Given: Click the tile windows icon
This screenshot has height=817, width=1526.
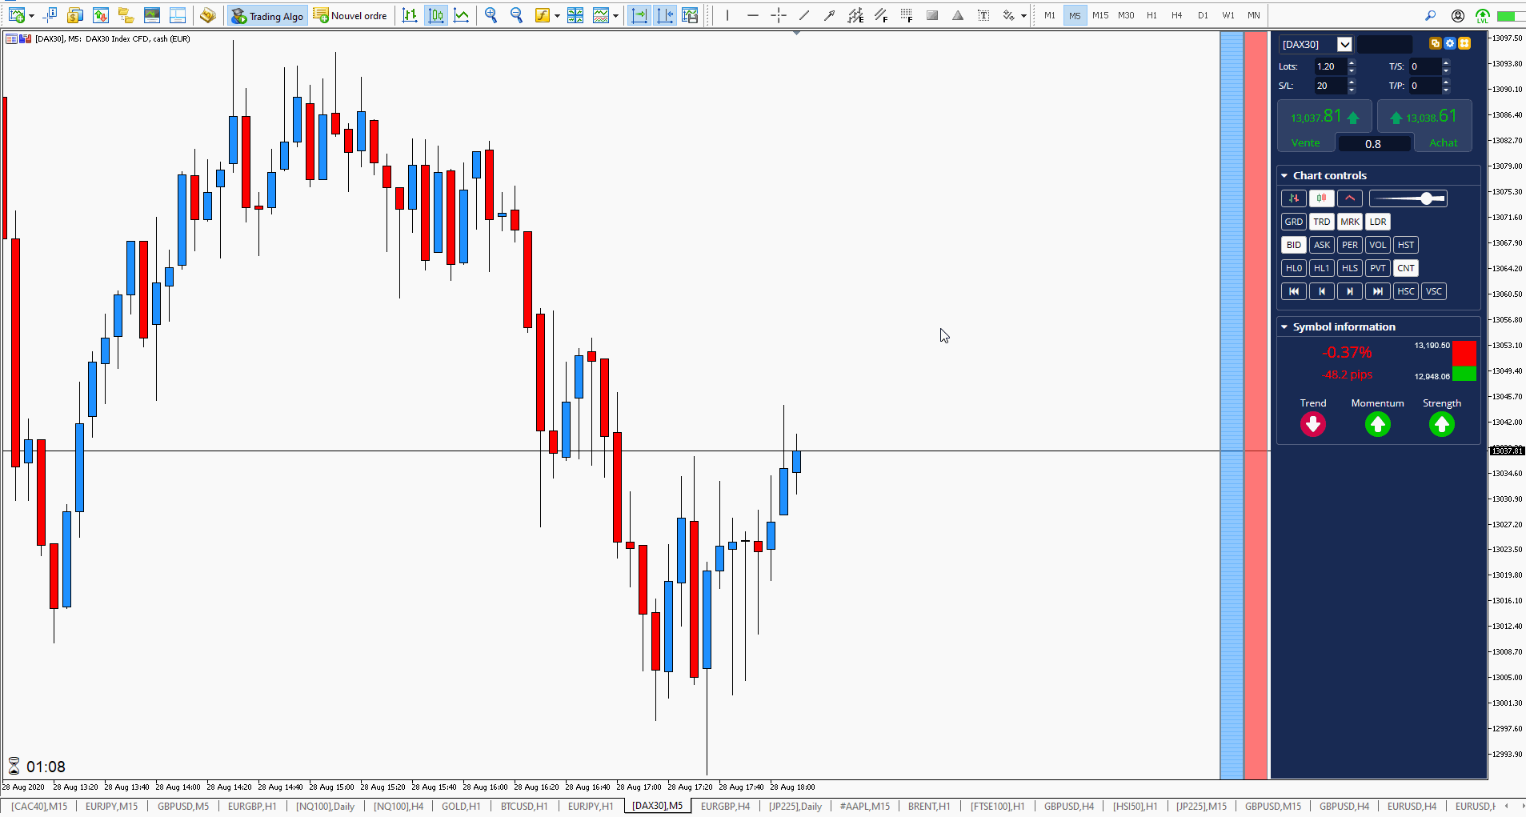Looking at the screenshot, I should 575,15.
